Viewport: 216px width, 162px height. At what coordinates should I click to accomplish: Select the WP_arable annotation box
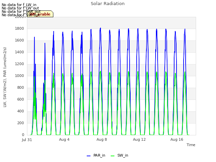click(x=40, y=14)
